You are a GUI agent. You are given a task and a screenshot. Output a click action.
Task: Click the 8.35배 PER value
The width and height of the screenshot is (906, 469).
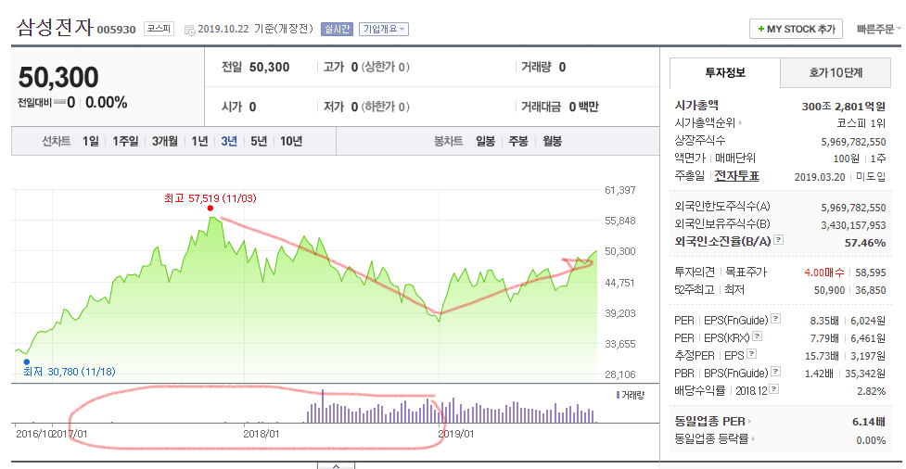click(x=824, y=320)
